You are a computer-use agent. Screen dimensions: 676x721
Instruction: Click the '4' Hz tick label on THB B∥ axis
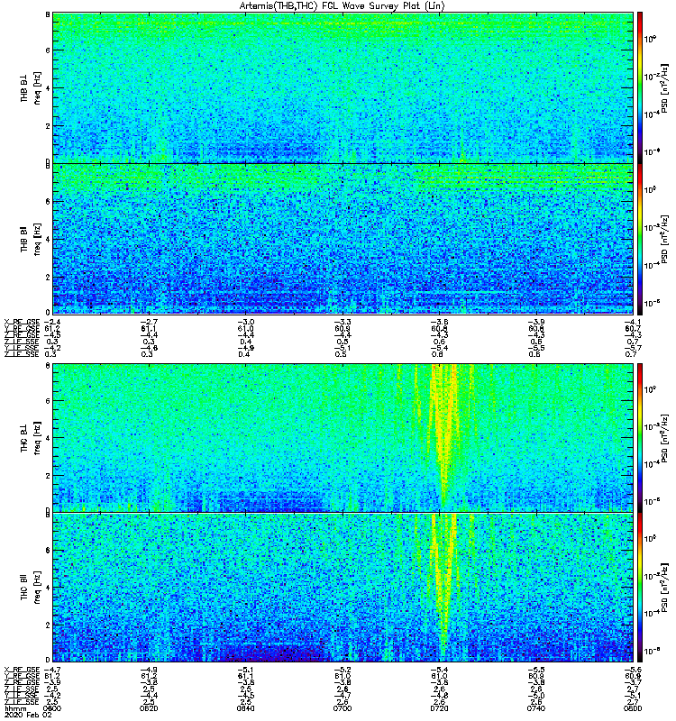[48, 239]
